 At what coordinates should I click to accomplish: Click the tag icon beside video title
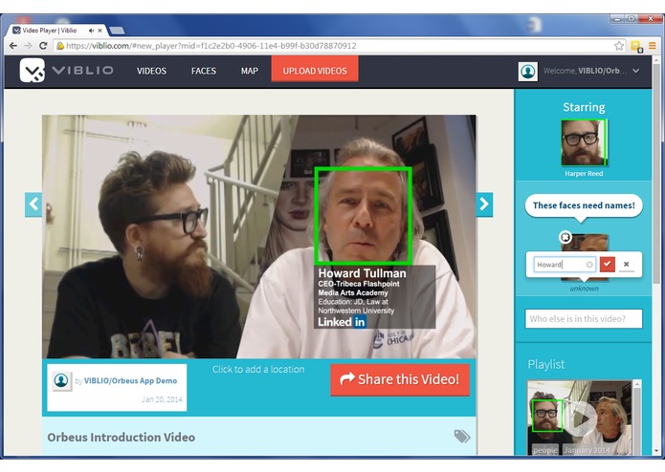pyautogui.click(x=462, y=436)
